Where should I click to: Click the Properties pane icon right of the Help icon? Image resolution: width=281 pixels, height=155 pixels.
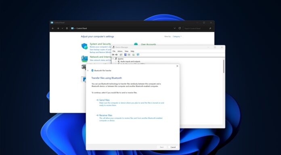point(129,55)
